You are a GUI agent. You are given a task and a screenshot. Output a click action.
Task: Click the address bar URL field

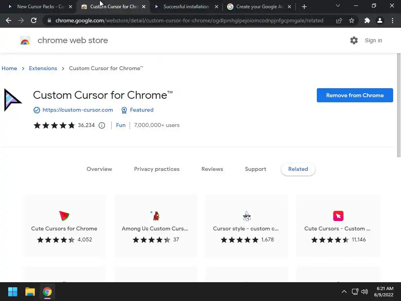point(189,20)
